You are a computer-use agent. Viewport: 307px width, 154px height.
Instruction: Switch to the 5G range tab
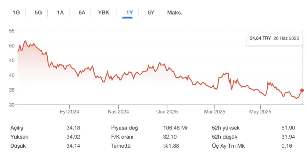coord(38,13)
